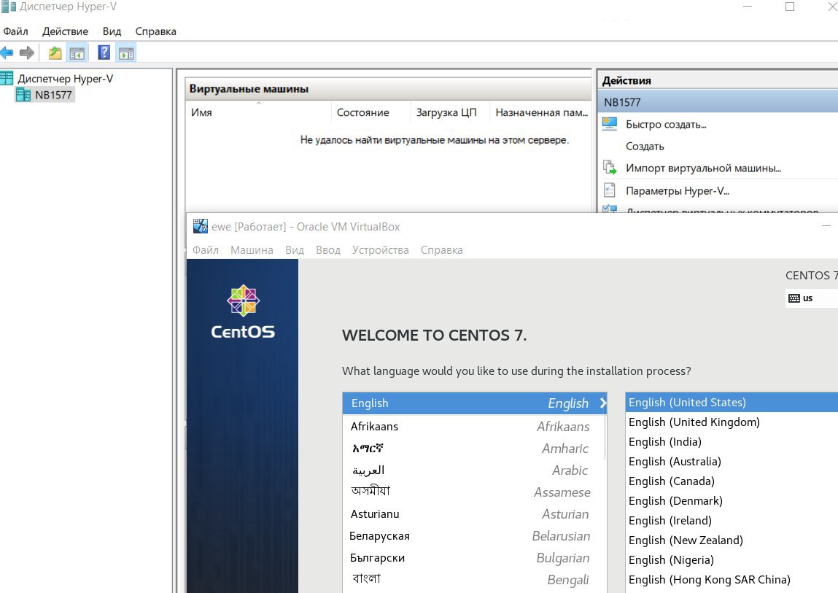Click Импорт виртуальной машины... action
This screenshot has width=838, height=593.
tap(703, 168)
